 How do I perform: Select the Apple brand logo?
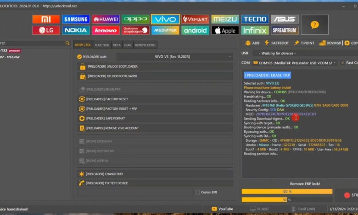pyautogui.click(x=225, y=30)
